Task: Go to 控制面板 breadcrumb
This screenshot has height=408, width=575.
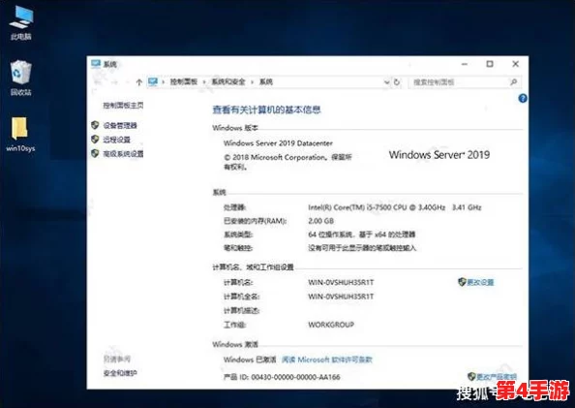Action: [x=184, y=82]
